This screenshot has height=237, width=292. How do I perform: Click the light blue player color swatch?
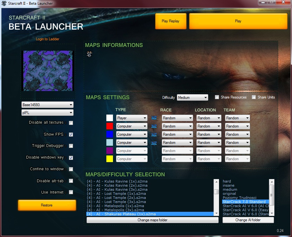tap(109, 143)
